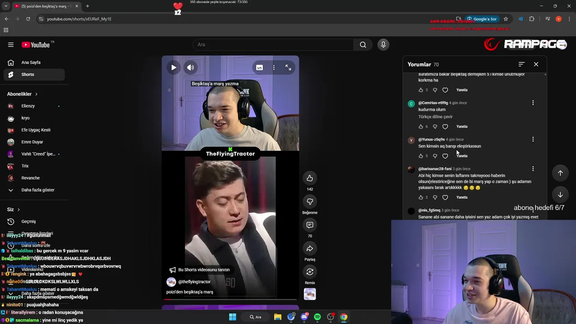Screen dimensions: 576x324
Task: Go to the YouTube home logo
Action: (x=36, y=45)
